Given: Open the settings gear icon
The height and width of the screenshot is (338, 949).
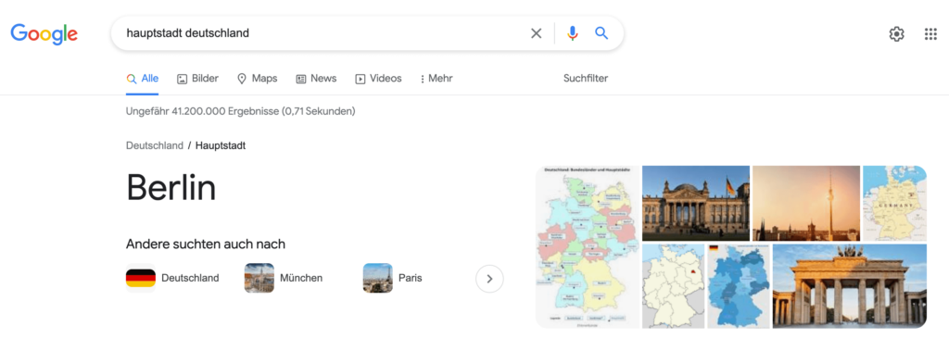Looking at the screenshot, I should [x=896, y=34].
